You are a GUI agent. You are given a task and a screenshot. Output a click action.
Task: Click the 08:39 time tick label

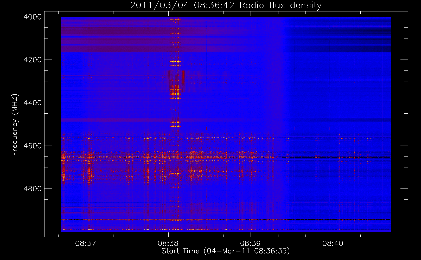click(x=250, y=244)
